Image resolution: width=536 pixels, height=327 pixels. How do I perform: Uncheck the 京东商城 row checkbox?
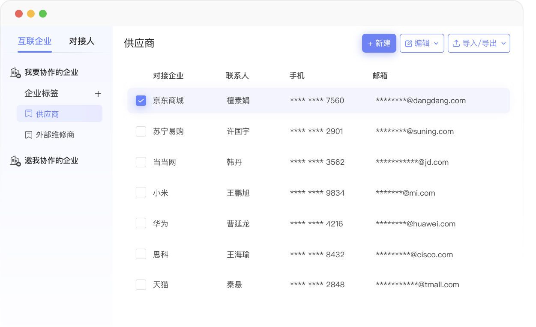click(x=141, y=101)
